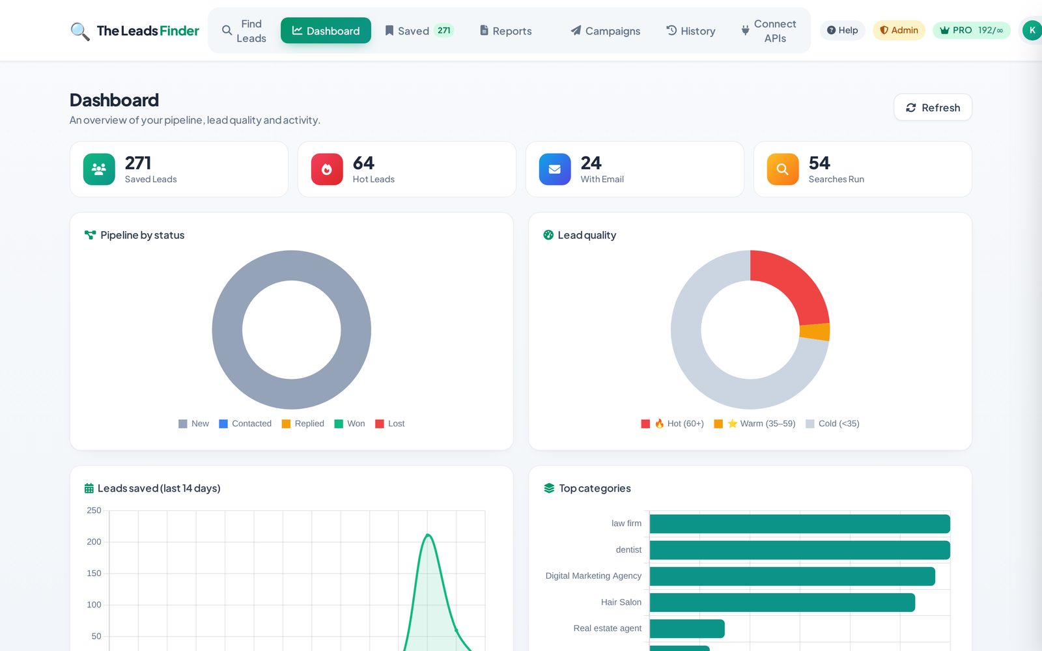Open the Campaigns tab
This screenshot has width=1042, height=651.
point(606,31)
